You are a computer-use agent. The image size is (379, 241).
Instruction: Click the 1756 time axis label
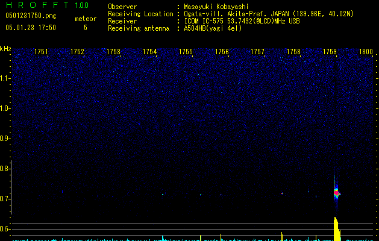click(222, 51)
